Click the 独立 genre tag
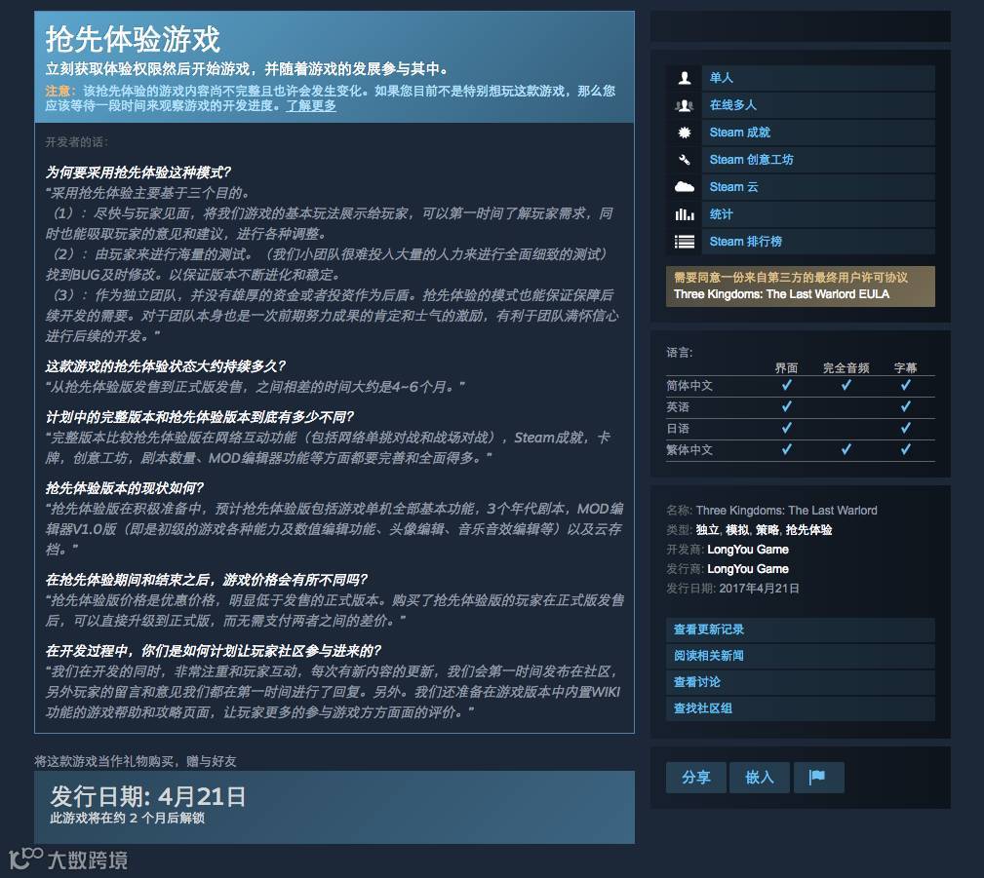984x878 pixels. tap(707, 530)
